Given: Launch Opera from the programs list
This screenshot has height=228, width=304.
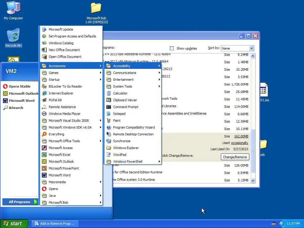Looking at the screenshot, I should (71, 189).
